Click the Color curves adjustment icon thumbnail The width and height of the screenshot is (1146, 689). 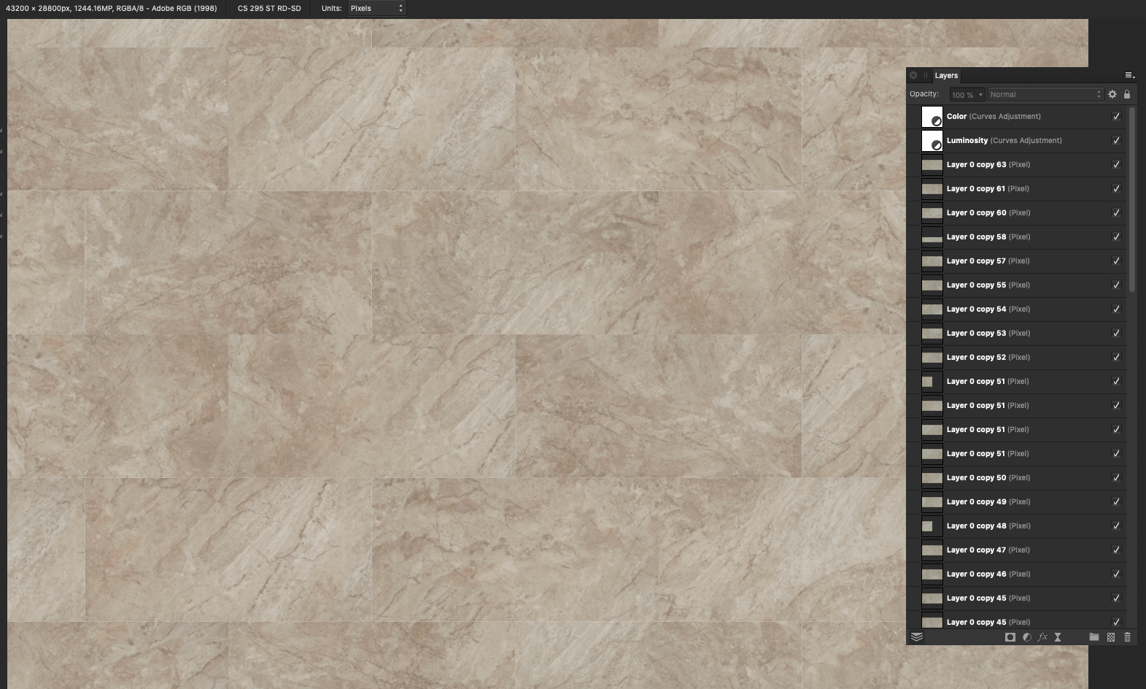[932, 117]
